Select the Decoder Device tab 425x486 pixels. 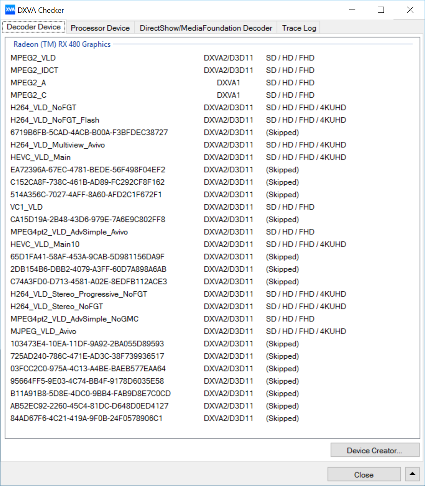(34, 27)
